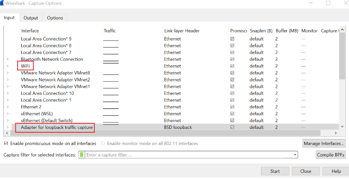The height and width of the screenshot is (179, 349).
Task: Expand the vEthernet (WSL) interface details
Action: 8,114
